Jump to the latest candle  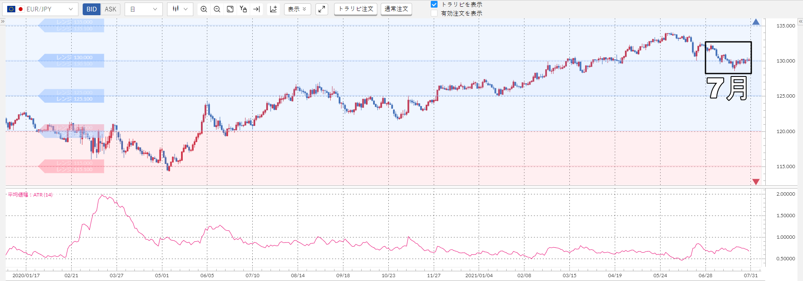(257, 9)
